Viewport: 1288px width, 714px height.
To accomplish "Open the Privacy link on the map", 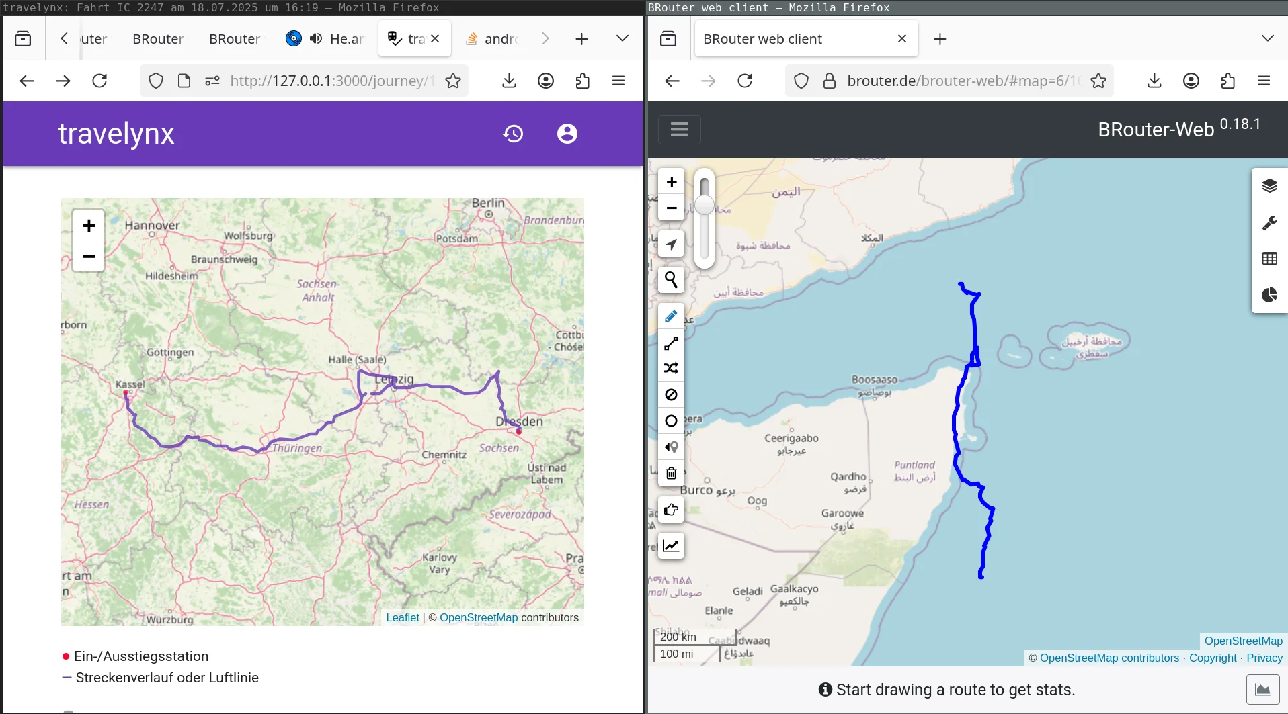I will (x=1264, y=658).
